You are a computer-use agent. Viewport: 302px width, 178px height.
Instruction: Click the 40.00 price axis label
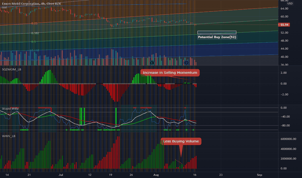(284, 57)
